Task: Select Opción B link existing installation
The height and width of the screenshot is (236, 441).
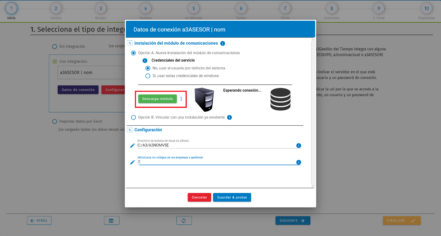Action: [x=133, y=117]
